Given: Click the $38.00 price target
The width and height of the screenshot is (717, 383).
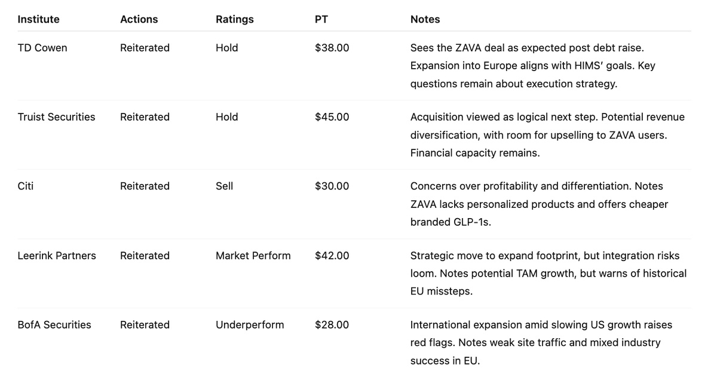Looking at the screenshot, I should [x=332, y=48].
